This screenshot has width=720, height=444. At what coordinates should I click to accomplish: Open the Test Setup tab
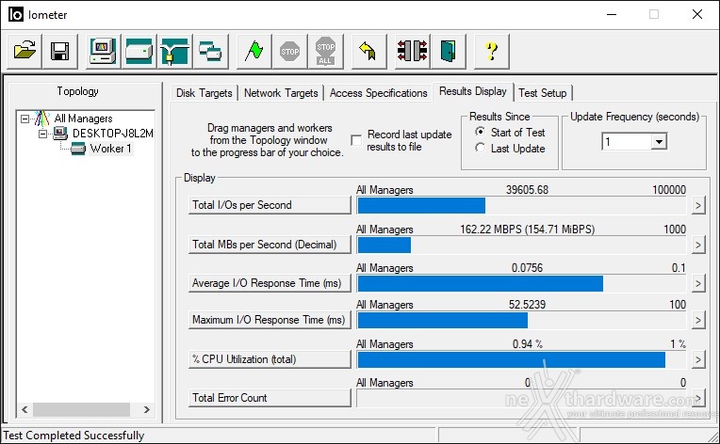(x=543, y=93)
